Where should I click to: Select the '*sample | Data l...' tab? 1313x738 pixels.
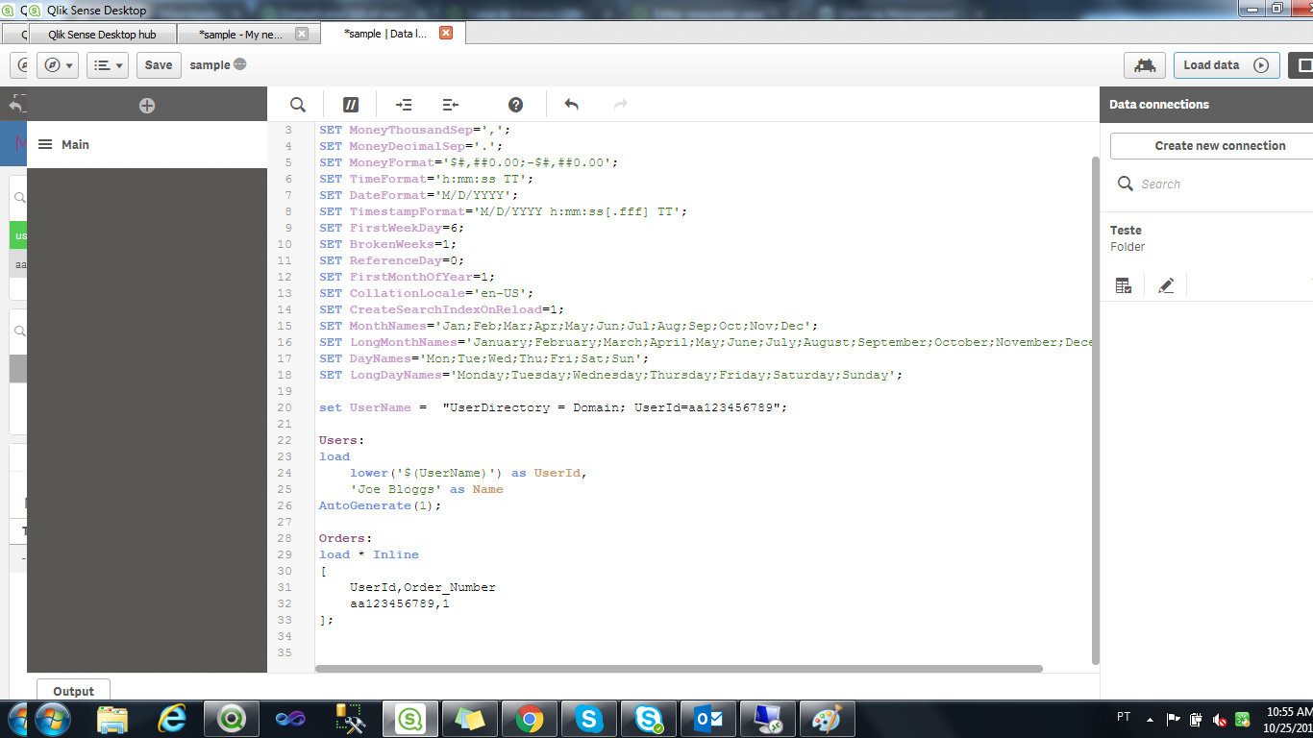(386, 34)
